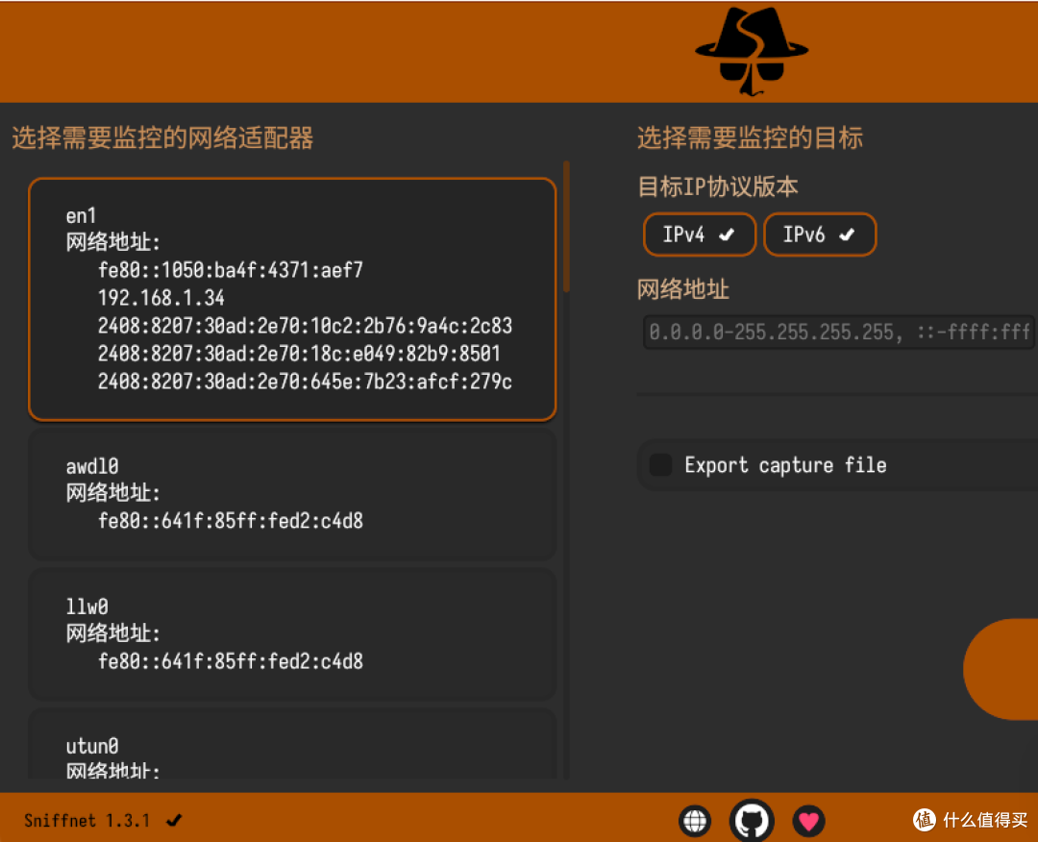Click the checkmark inside the IPv6 button
The width and height of the screenshot is (1038, 842).
[845, 234]
